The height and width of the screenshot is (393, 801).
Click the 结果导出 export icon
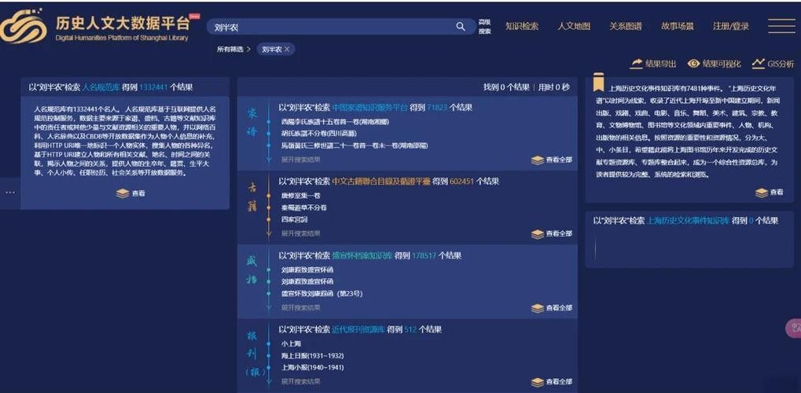click(636, 64)
